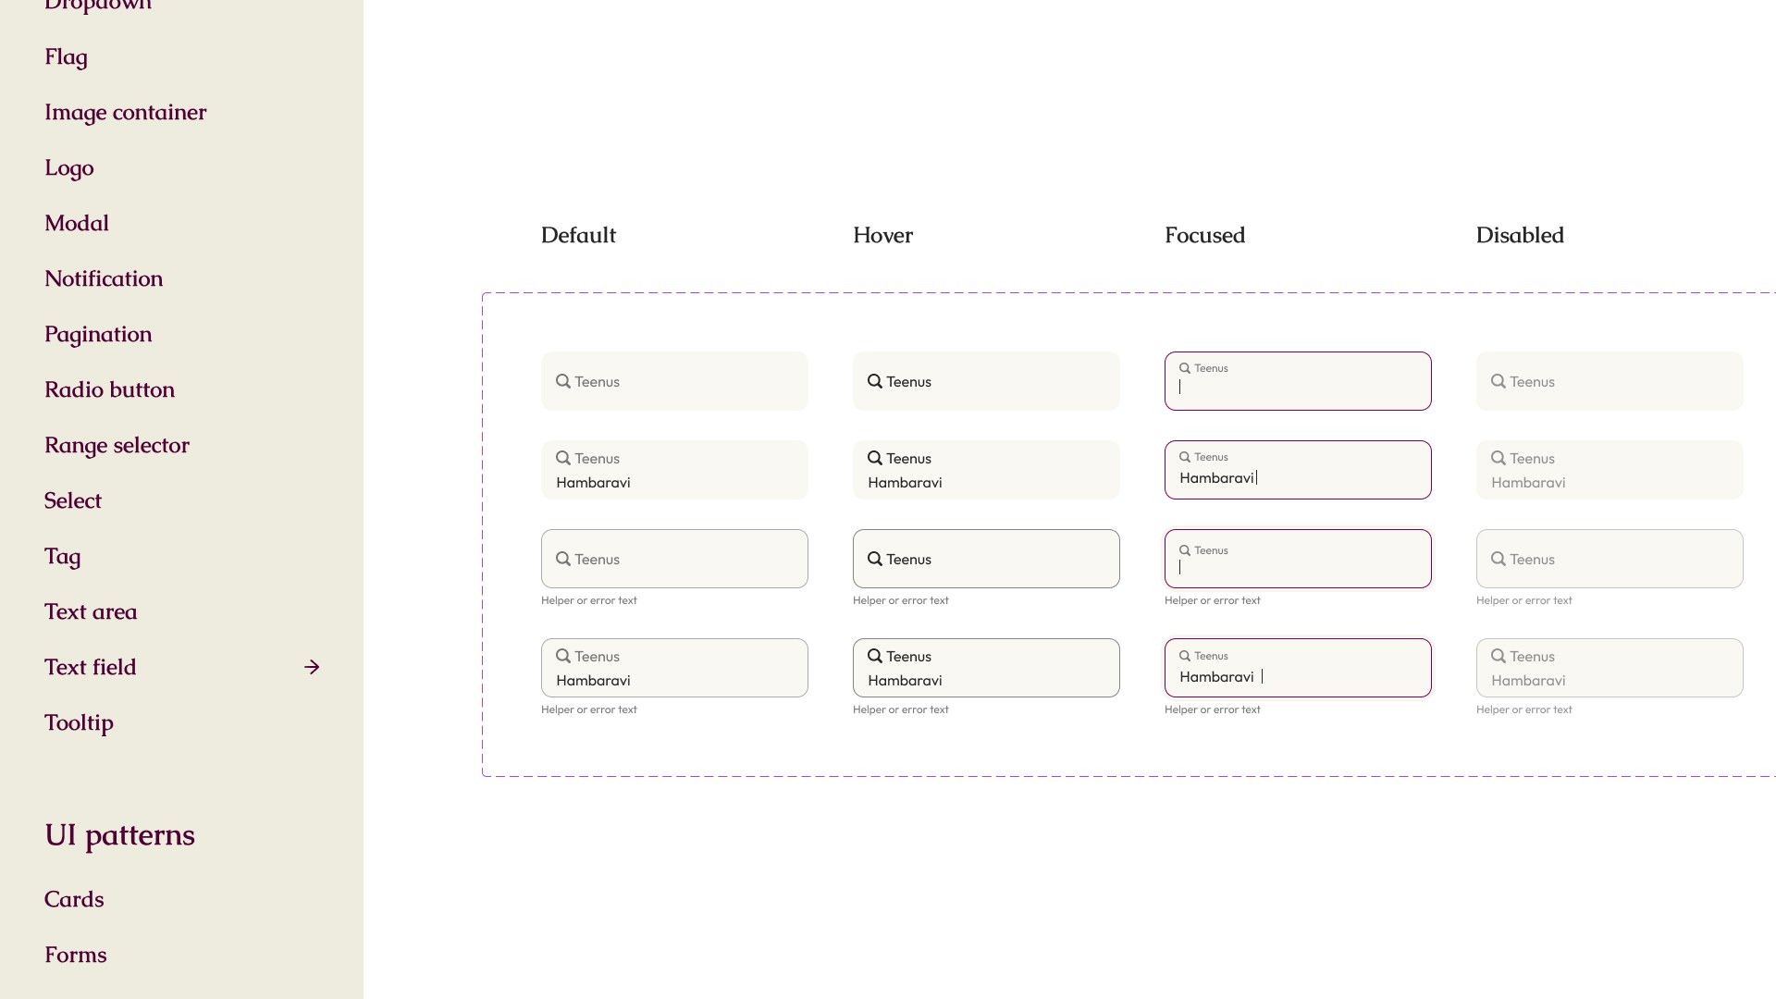Open the Forms page
1776x999 pixels.
coord(75,954)
